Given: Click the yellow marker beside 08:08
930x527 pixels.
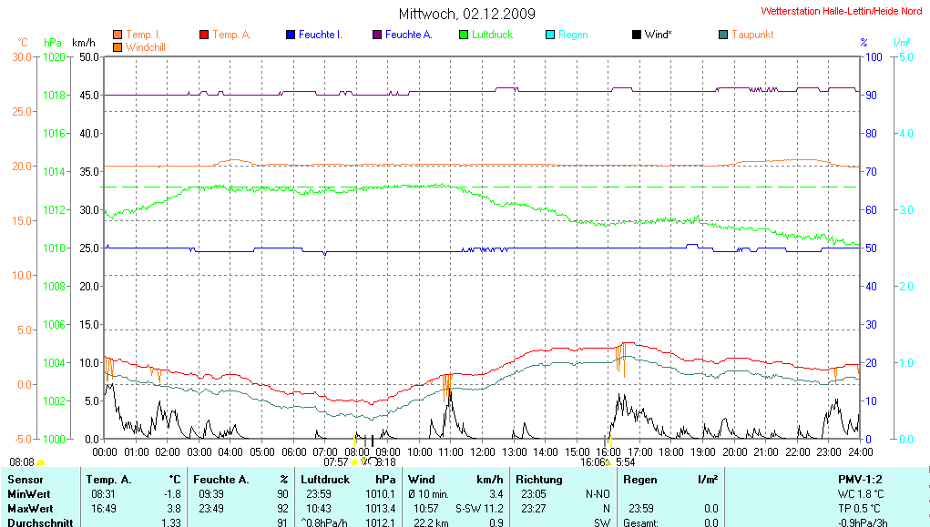Looking at the screenshot, I should tap(40, 463).
